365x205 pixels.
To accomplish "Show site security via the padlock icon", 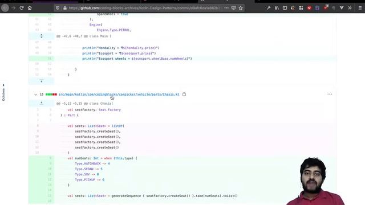I will point(64,8).
